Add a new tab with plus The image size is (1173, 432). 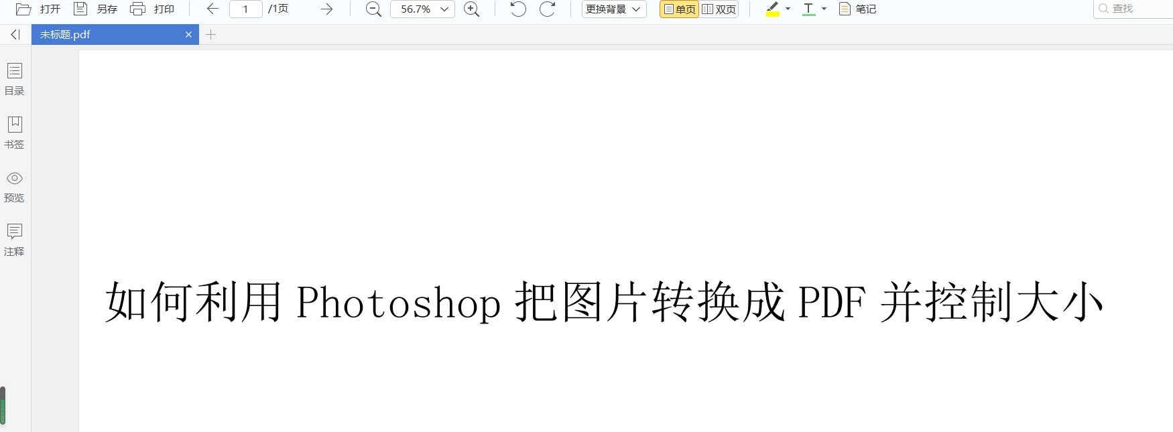click(x=210, y=34)
